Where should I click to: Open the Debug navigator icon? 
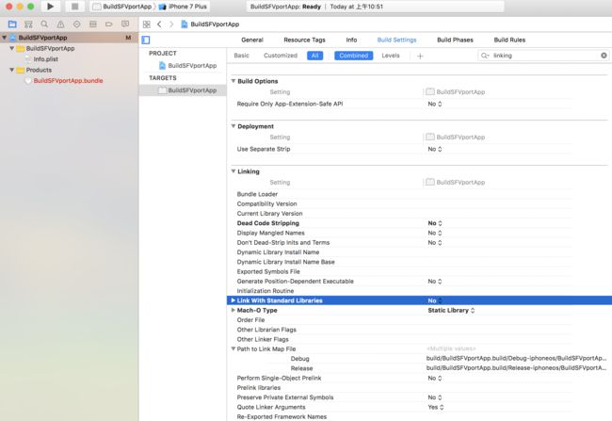[93, 24]
